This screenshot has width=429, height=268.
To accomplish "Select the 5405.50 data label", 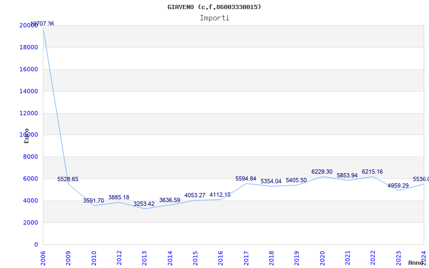I will coord(297,181).
